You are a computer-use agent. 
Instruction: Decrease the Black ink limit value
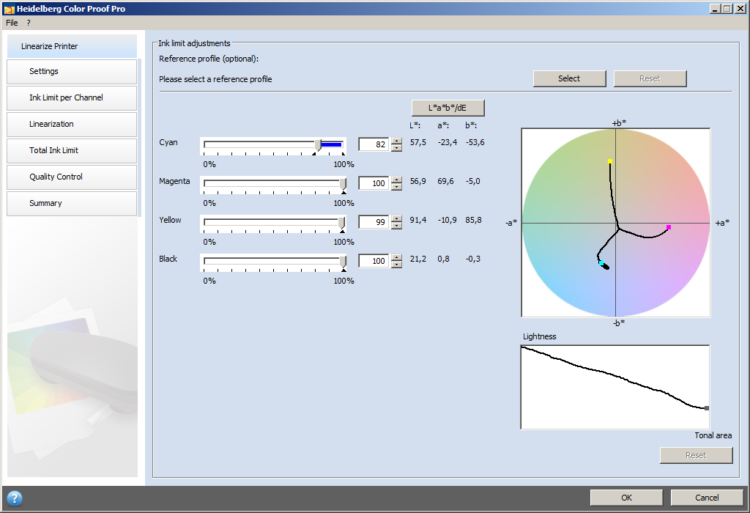(396, 264)
